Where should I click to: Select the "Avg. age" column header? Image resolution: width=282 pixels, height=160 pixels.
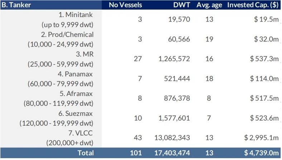pos(209,5)
